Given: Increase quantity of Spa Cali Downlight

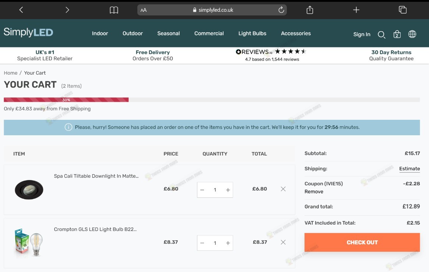Looking at the screenshot, I should [x=228, y=190].
